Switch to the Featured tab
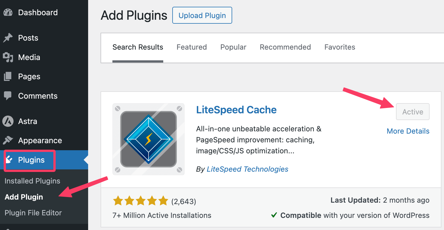 point(192,47)
